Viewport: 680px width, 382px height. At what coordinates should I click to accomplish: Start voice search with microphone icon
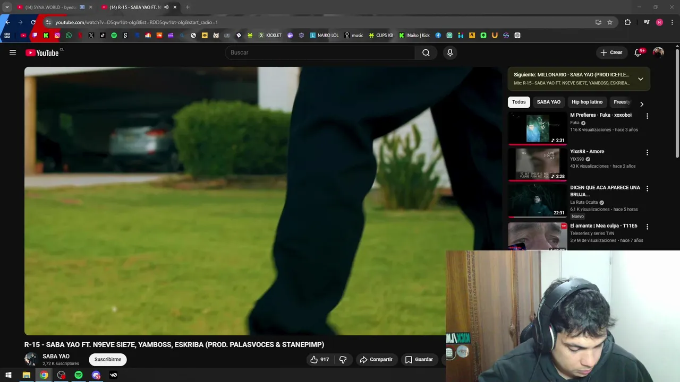(450, 53)
